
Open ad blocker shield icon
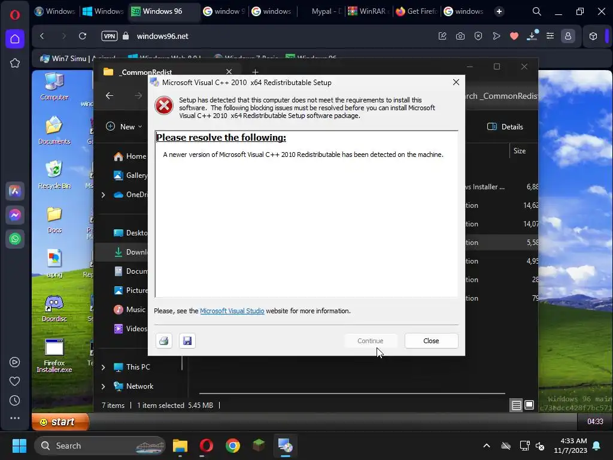pyautogui.click(x=478, y=36)
